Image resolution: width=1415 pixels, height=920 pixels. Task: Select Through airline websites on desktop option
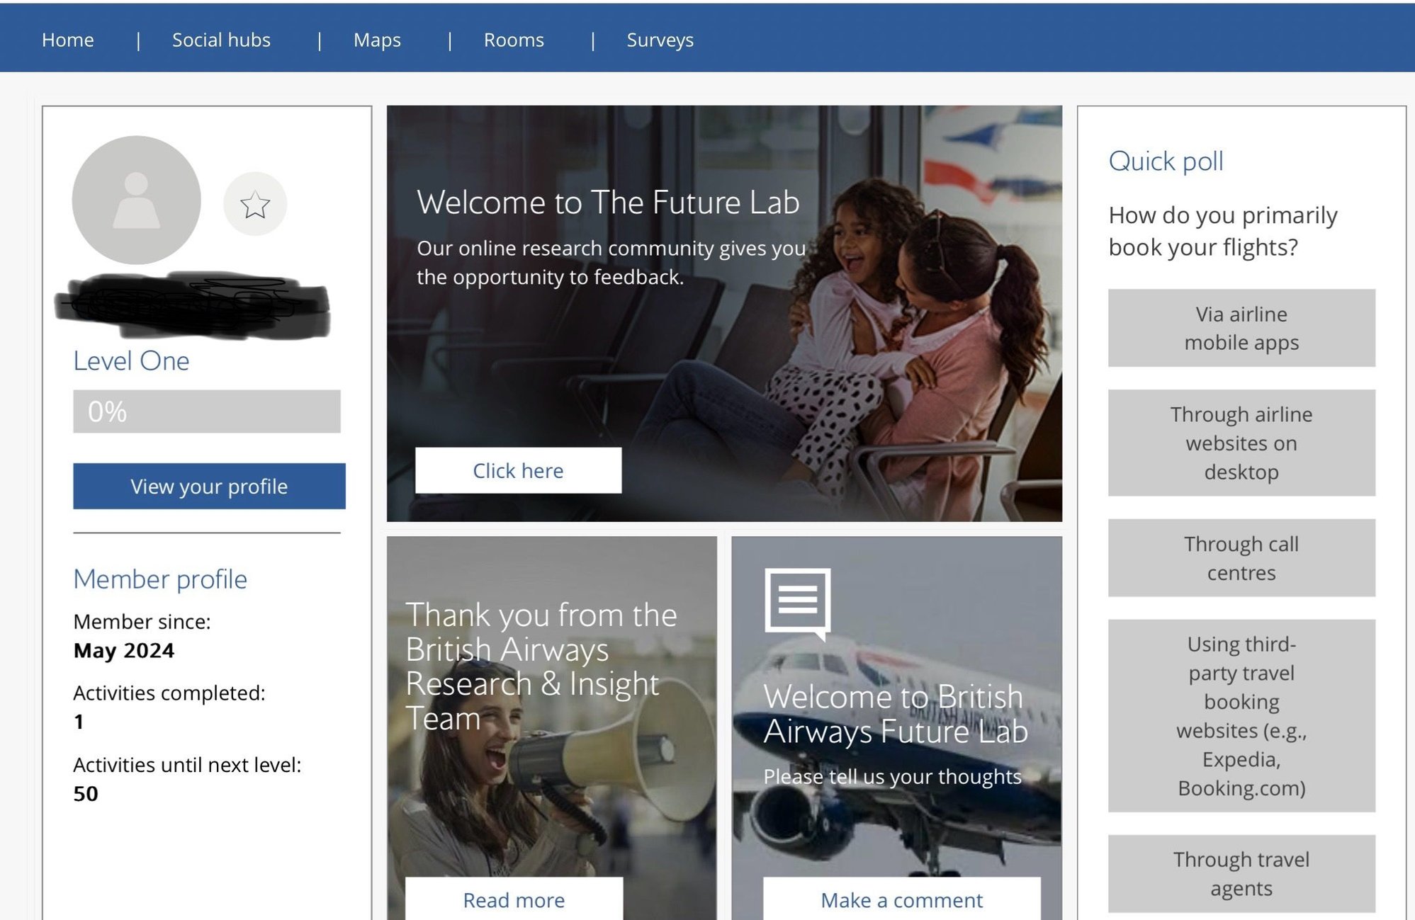point(1241,443)
